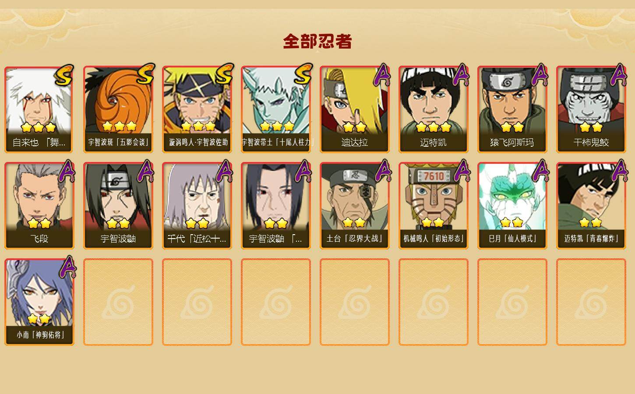This screenshot has height=394, width=635.
Task: Click the 全部忍者 heading
Action: [317, 41]
